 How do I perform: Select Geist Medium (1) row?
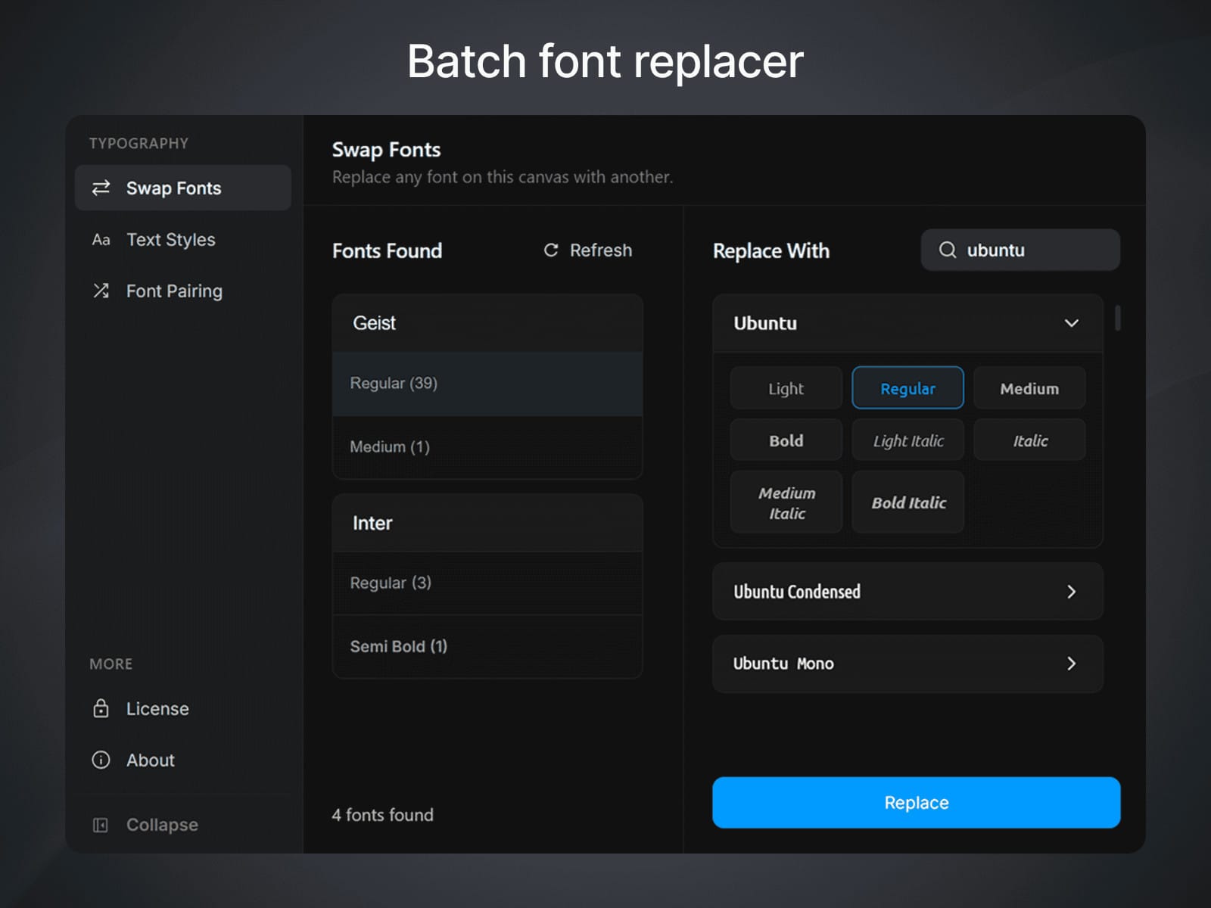point(487,447)
